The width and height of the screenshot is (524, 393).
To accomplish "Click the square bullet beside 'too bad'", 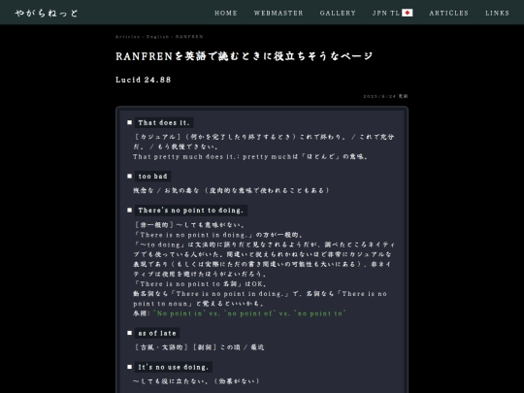I will pyautogui.click(x=130, y=176).
